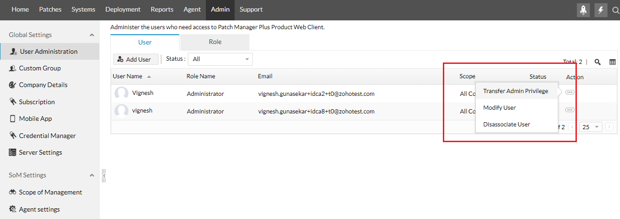Click the lightning bolt icon in header
The height and width of the screenshot is (219, 620).
click(x=601, y=10)
